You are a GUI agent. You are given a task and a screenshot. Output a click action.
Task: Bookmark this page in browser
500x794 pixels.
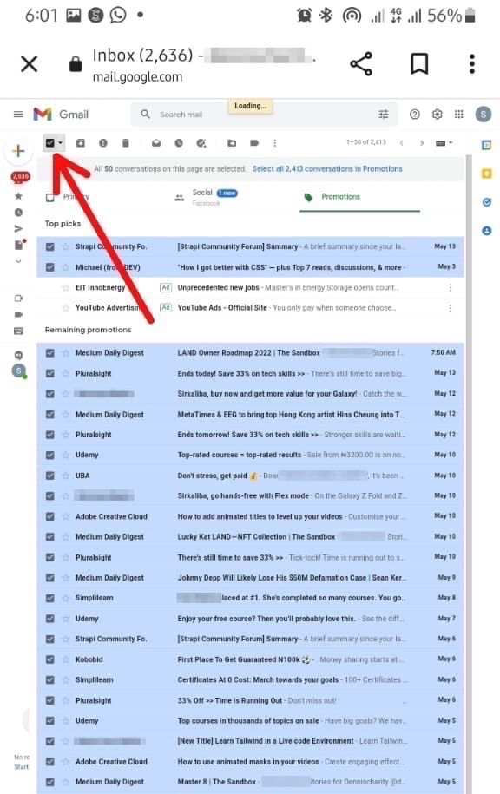click(419, 64)
